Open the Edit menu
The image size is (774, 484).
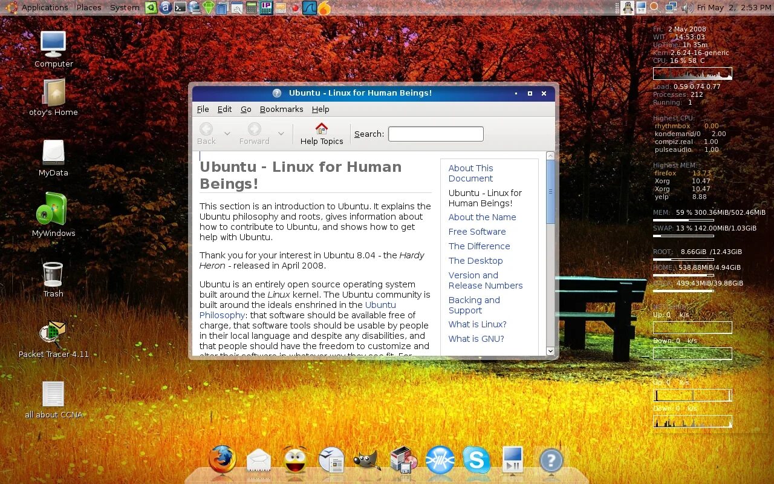coord(224,109)
